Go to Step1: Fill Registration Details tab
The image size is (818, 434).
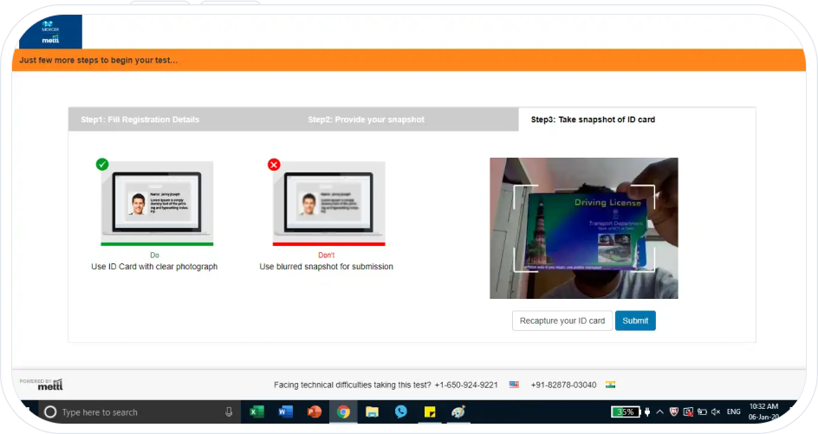[x=140, y=120]
